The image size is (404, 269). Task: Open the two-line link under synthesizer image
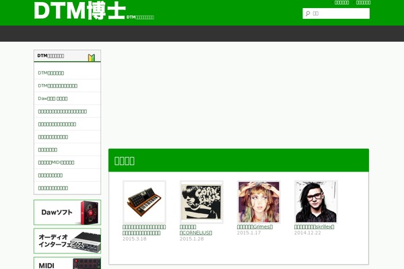144,230
